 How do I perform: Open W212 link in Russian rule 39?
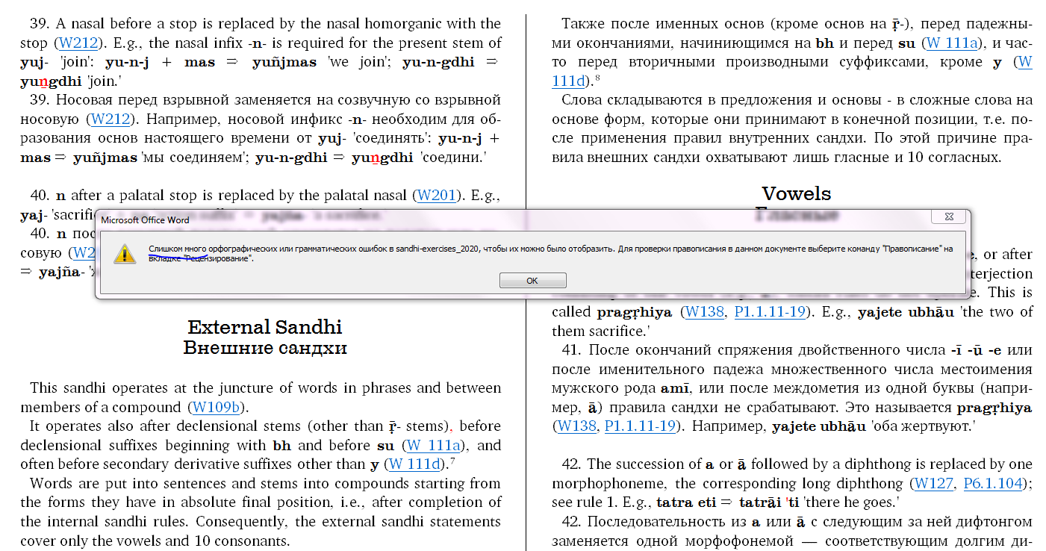point(110,119)
